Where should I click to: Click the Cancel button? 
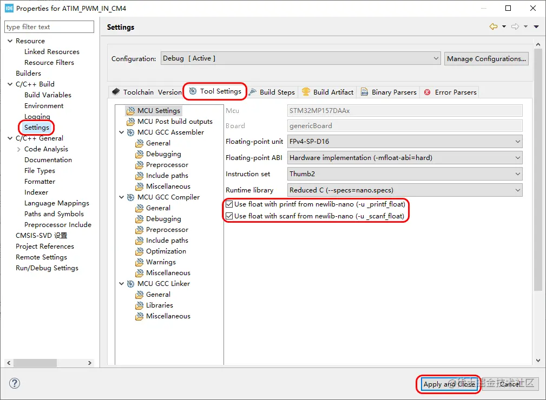point(510,384)
